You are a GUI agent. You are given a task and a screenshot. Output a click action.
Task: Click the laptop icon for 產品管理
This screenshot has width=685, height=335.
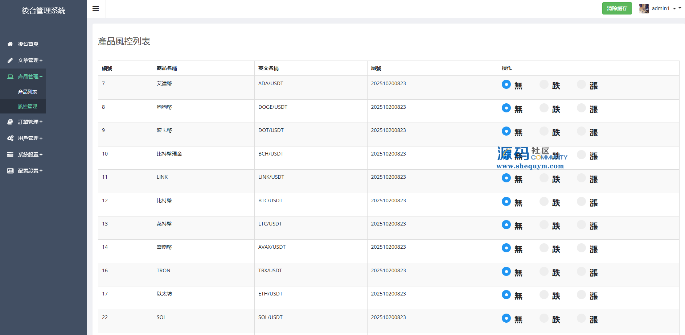pyautogui.click(x=10, y=76)
